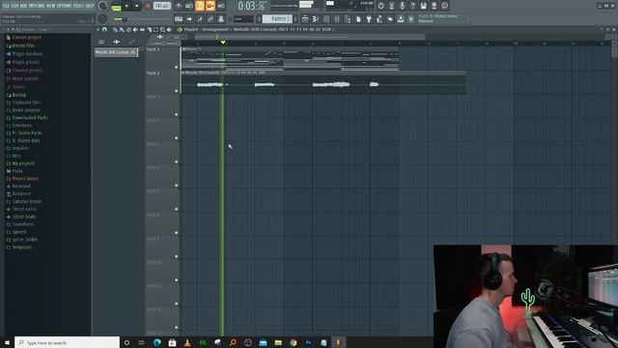The width and height of the screenshot is (618, 348).
Task: Select the Delete tool in playlist toolbar
Action: tap(128, 30)
